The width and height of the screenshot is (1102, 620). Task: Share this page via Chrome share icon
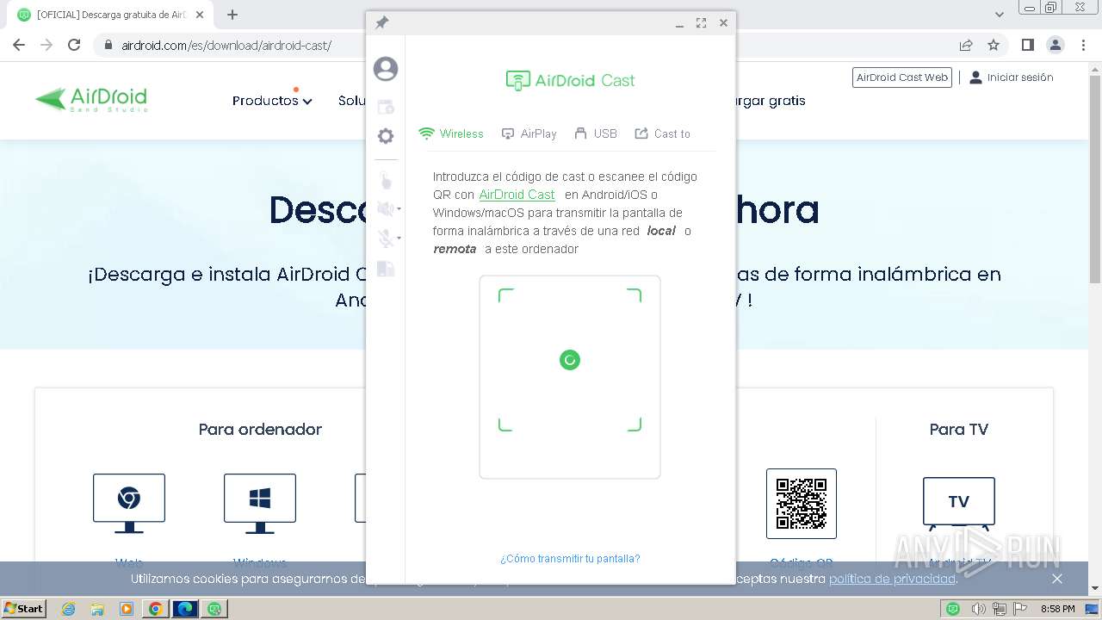pos(966,45)
